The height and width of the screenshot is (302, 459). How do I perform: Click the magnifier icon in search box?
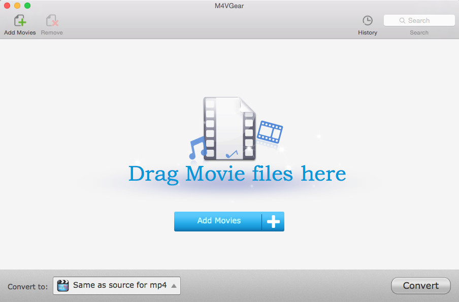point(403,21)
